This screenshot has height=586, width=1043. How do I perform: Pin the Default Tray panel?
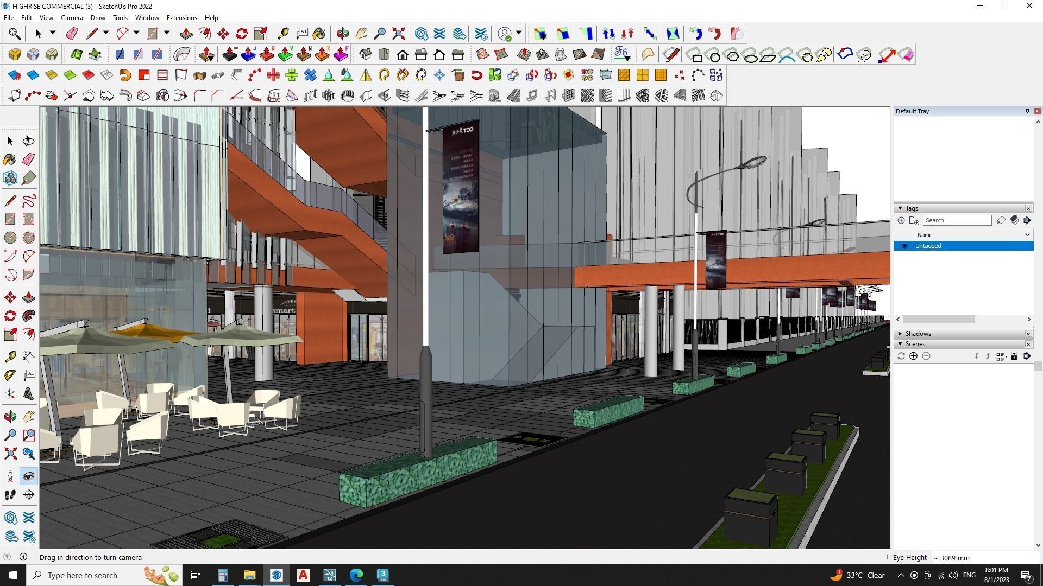pyautogui.click(x=1027, y=111)
